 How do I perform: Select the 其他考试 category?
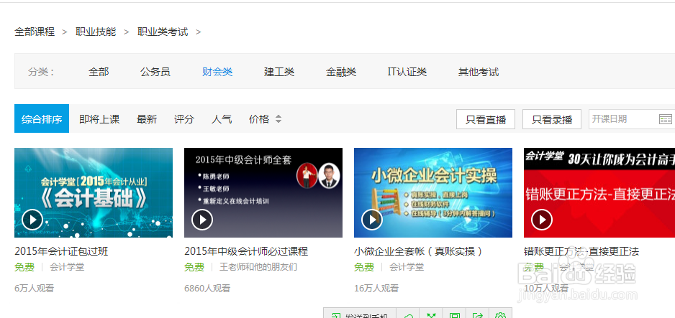[x=479, y=72]
